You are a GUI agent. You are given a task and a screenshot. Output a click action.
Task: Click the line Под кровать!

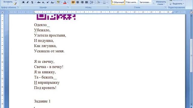click(x=45, y=88)
